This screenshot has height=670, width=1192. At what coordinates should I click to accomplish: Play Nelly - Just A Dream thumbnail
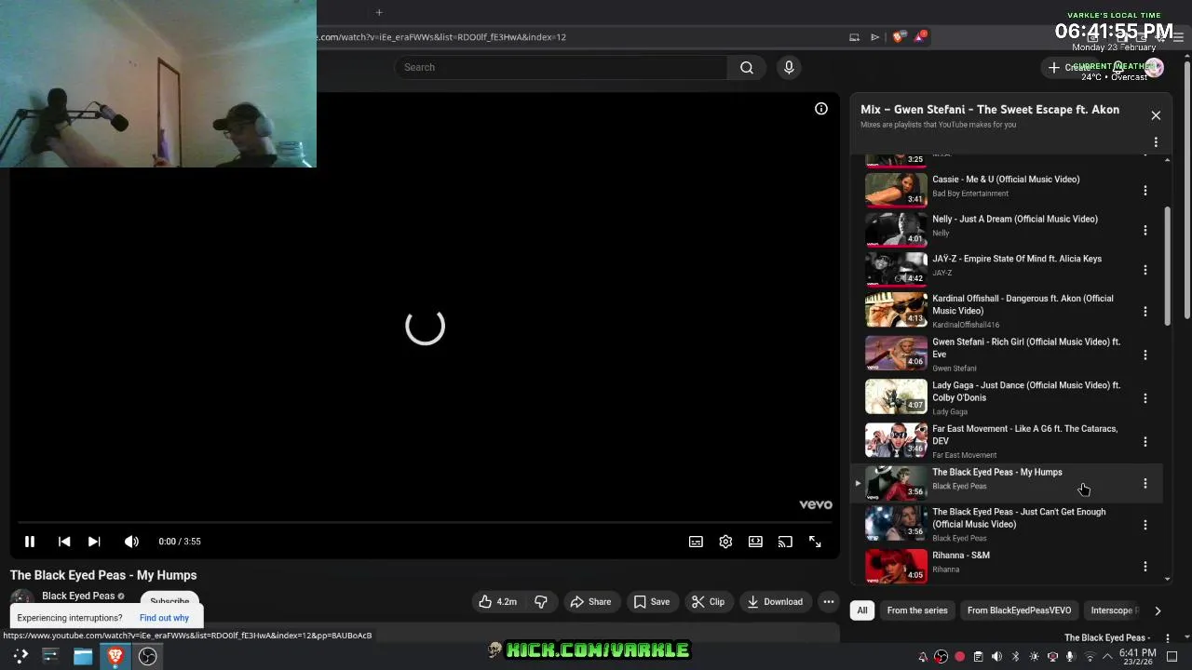point(896,230)
